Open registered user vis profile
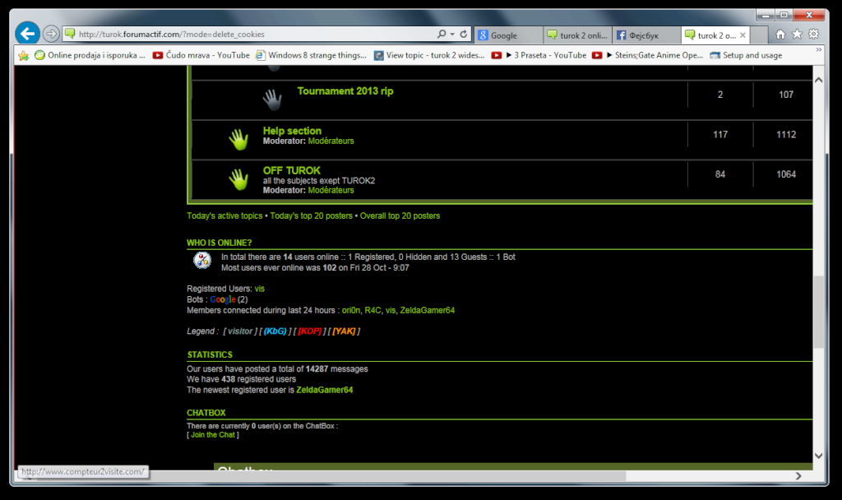Screen dimensions: 842x500 pos(259,289)
